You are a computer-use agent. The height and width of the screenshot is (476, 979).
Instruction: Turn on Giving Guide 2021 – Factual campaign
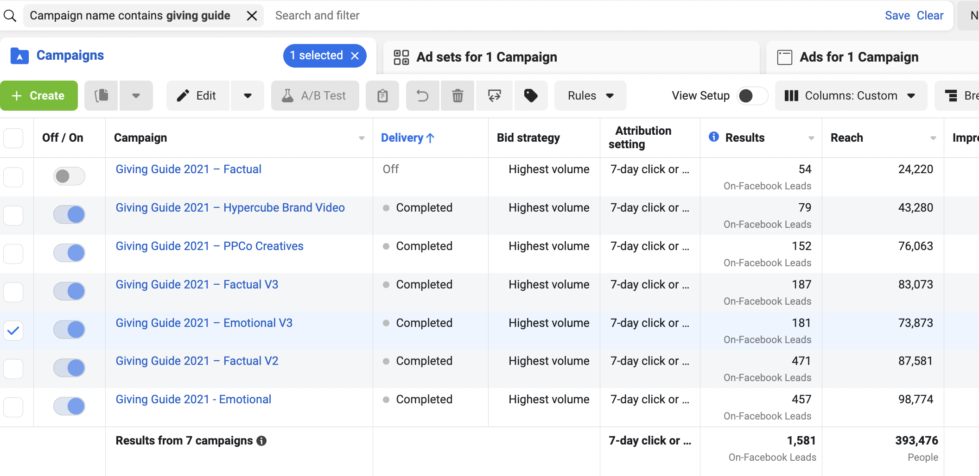click(69, 176)
